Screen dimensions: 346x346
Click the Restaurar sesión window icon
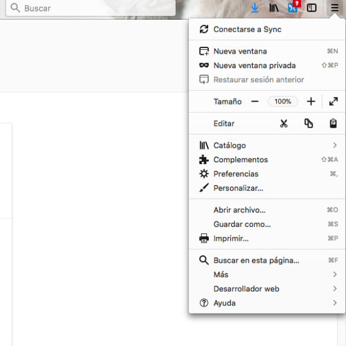pos(204,80)
